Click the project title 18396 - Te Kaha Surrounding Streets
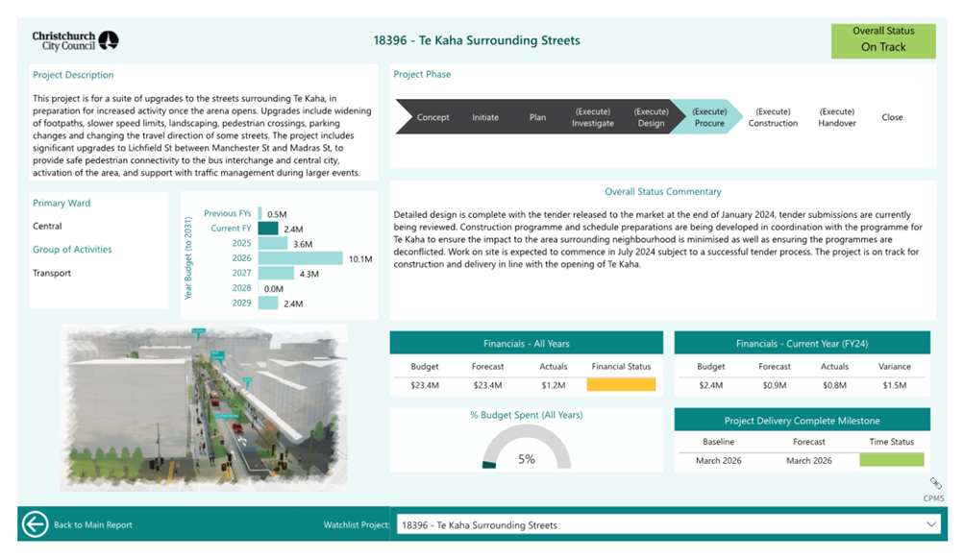 [x=477, y=40]
